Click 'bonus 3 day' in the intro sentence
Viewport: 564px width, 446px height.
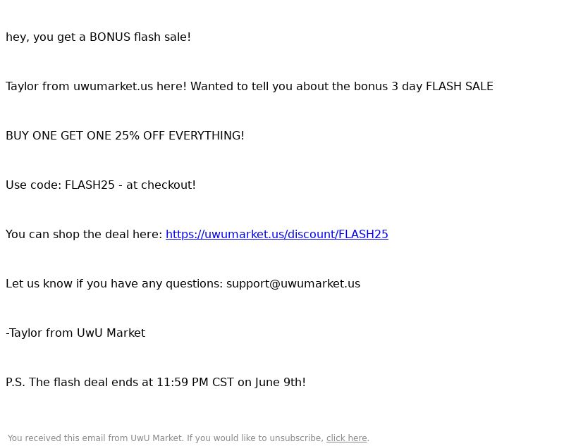pyautogui.click(x=388, y=87)
